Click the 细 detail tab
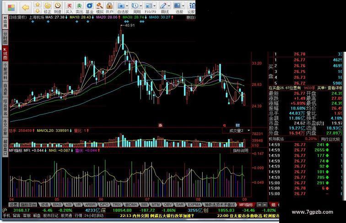This screenshot has width=346, height=223. pyautogui.click(x=273, y=205)
